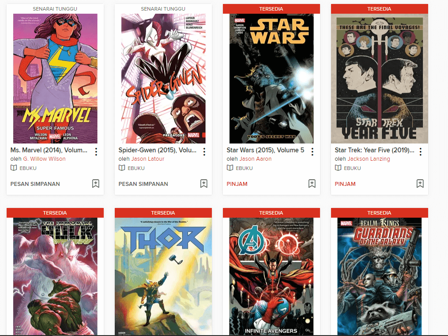
Task: Show options menu for Star Trek: Year Five
Action: tap(421, 152)
